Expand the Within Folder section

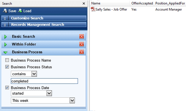coord(5,45)
